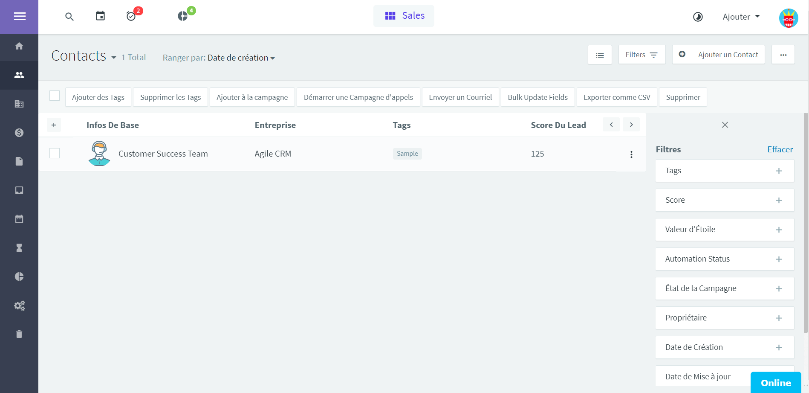
Task: Open the Sales app switcher
Action: [x=404, y=16]
